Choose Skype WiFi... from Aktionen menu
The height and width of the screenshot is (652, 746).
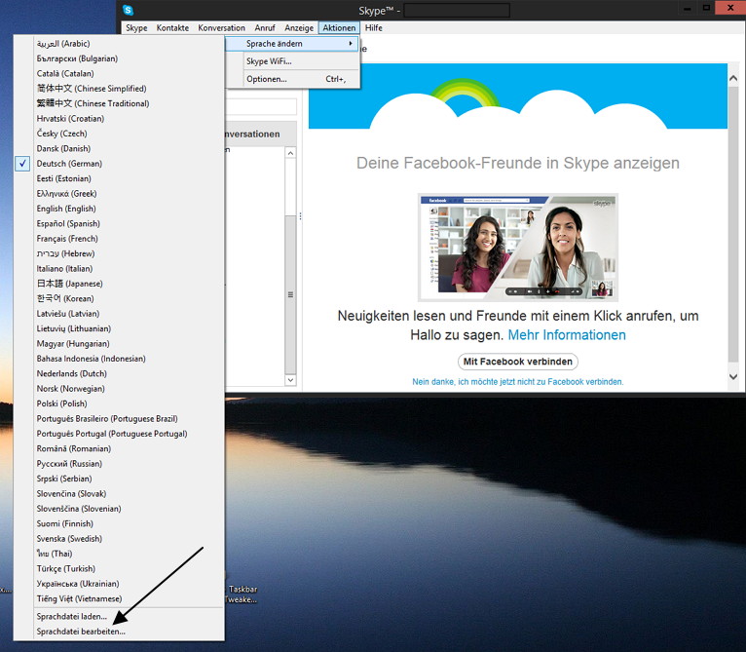click(x=292, y=61)
